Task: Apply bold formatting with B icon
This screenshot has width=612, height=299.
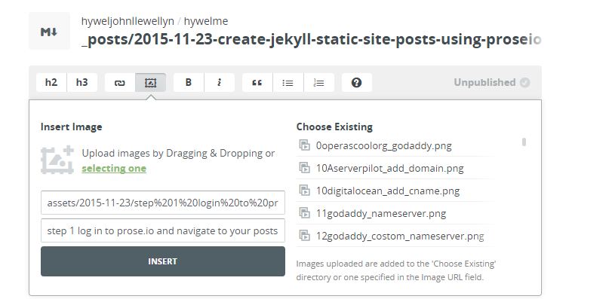Action: point(189,83)
